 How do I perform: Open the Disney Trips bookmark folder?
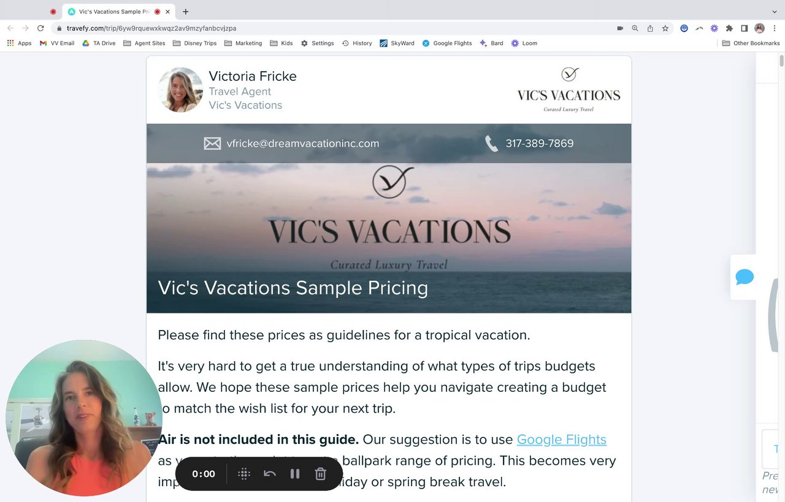pyautogui.click(x=195, y=43)
